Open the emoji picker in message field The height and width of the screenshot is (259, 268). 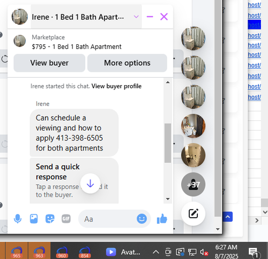coord(142,219)
